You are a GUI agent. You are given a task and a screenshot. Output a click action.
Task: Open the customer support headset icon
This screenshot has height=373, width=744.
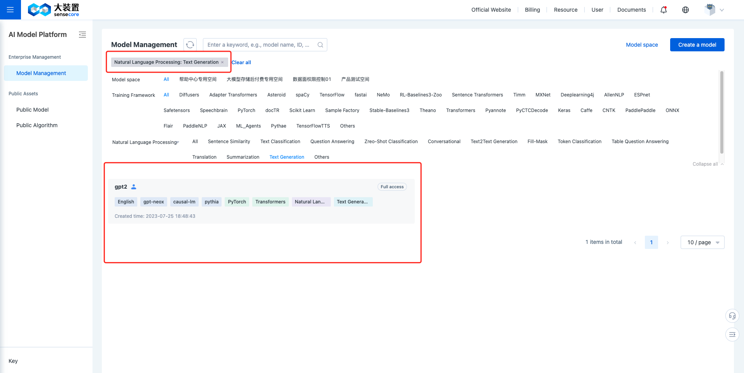(x=732, y=316)
